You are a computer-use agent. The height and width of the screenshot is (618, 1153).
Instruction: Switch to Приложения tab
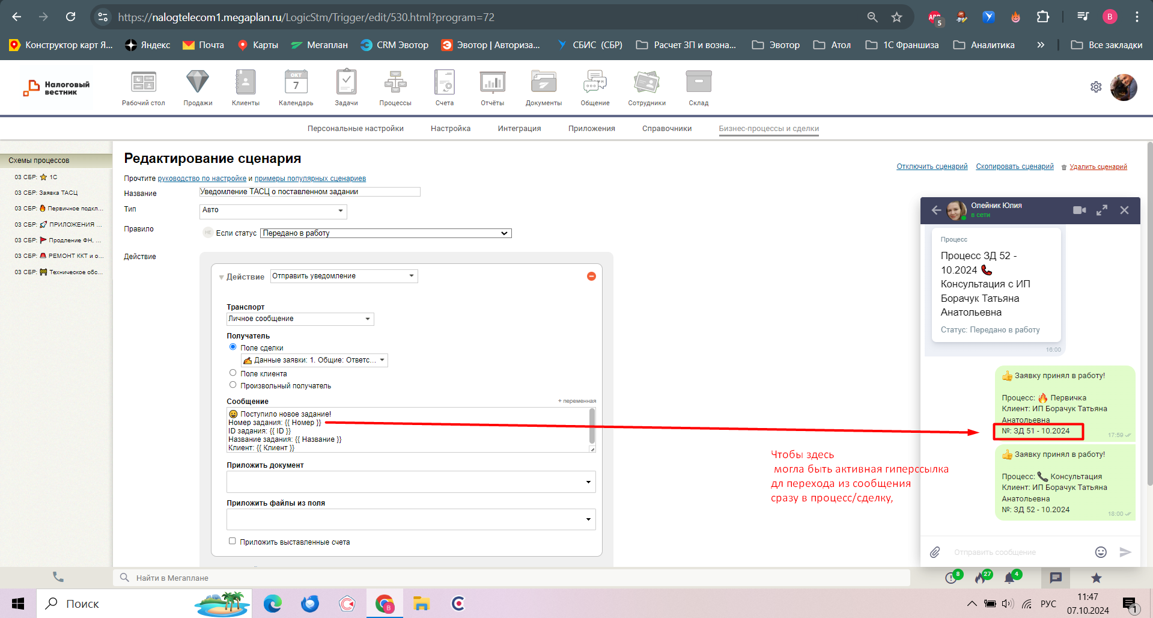pyautogui.click(x=592, y=129)
